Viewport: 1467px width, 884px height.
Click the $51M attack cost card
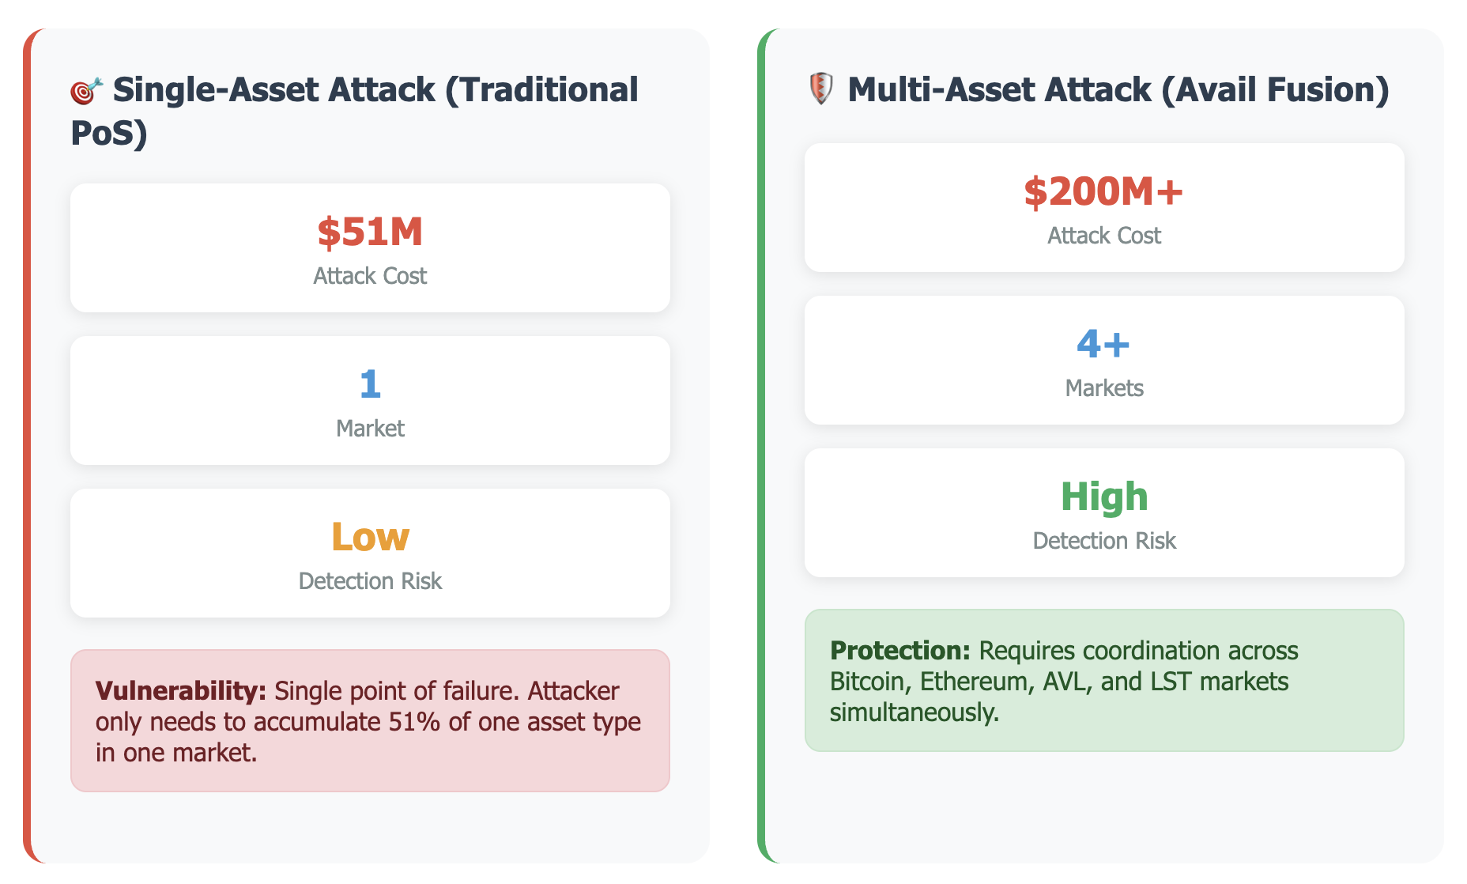point(370,247)
